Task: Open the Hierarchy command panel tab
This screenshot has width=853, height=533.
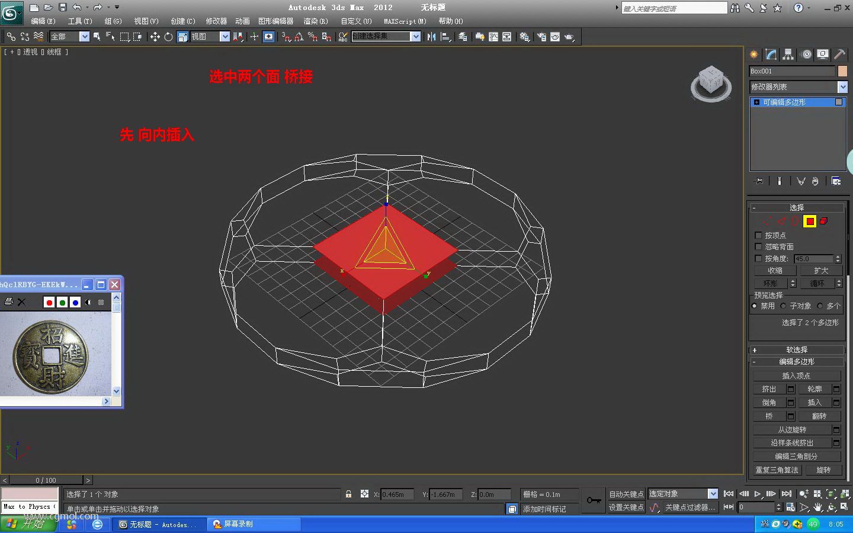Action: (x=788, y=54)
